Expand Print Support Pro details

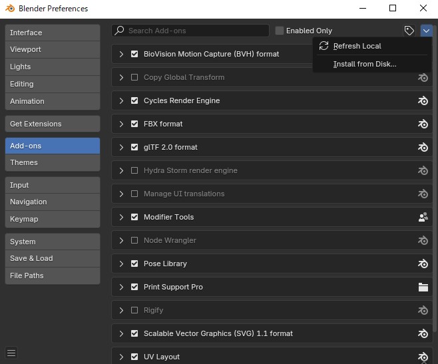[x=121, y=287]
